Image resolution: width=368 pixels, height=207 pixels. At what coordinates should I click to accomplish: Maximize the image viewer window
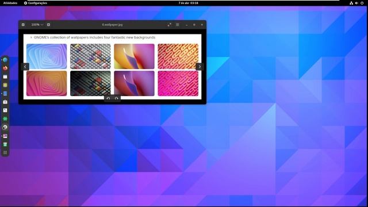[x=194, y=25]
